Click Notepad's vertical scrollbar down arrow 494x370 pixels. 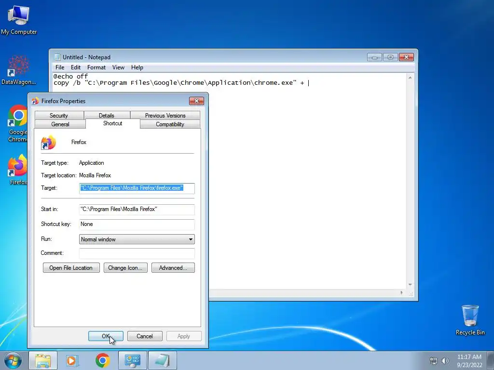click(x=410, y=285)
